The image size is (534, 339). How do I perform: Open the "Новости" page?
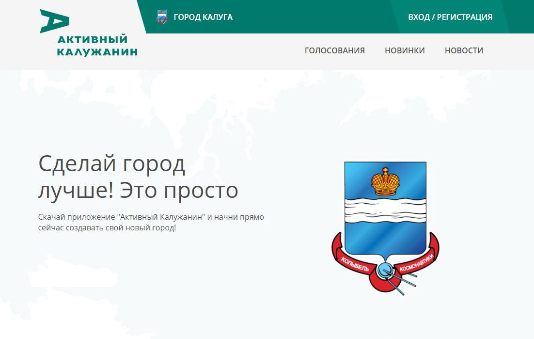pos(464,50)
